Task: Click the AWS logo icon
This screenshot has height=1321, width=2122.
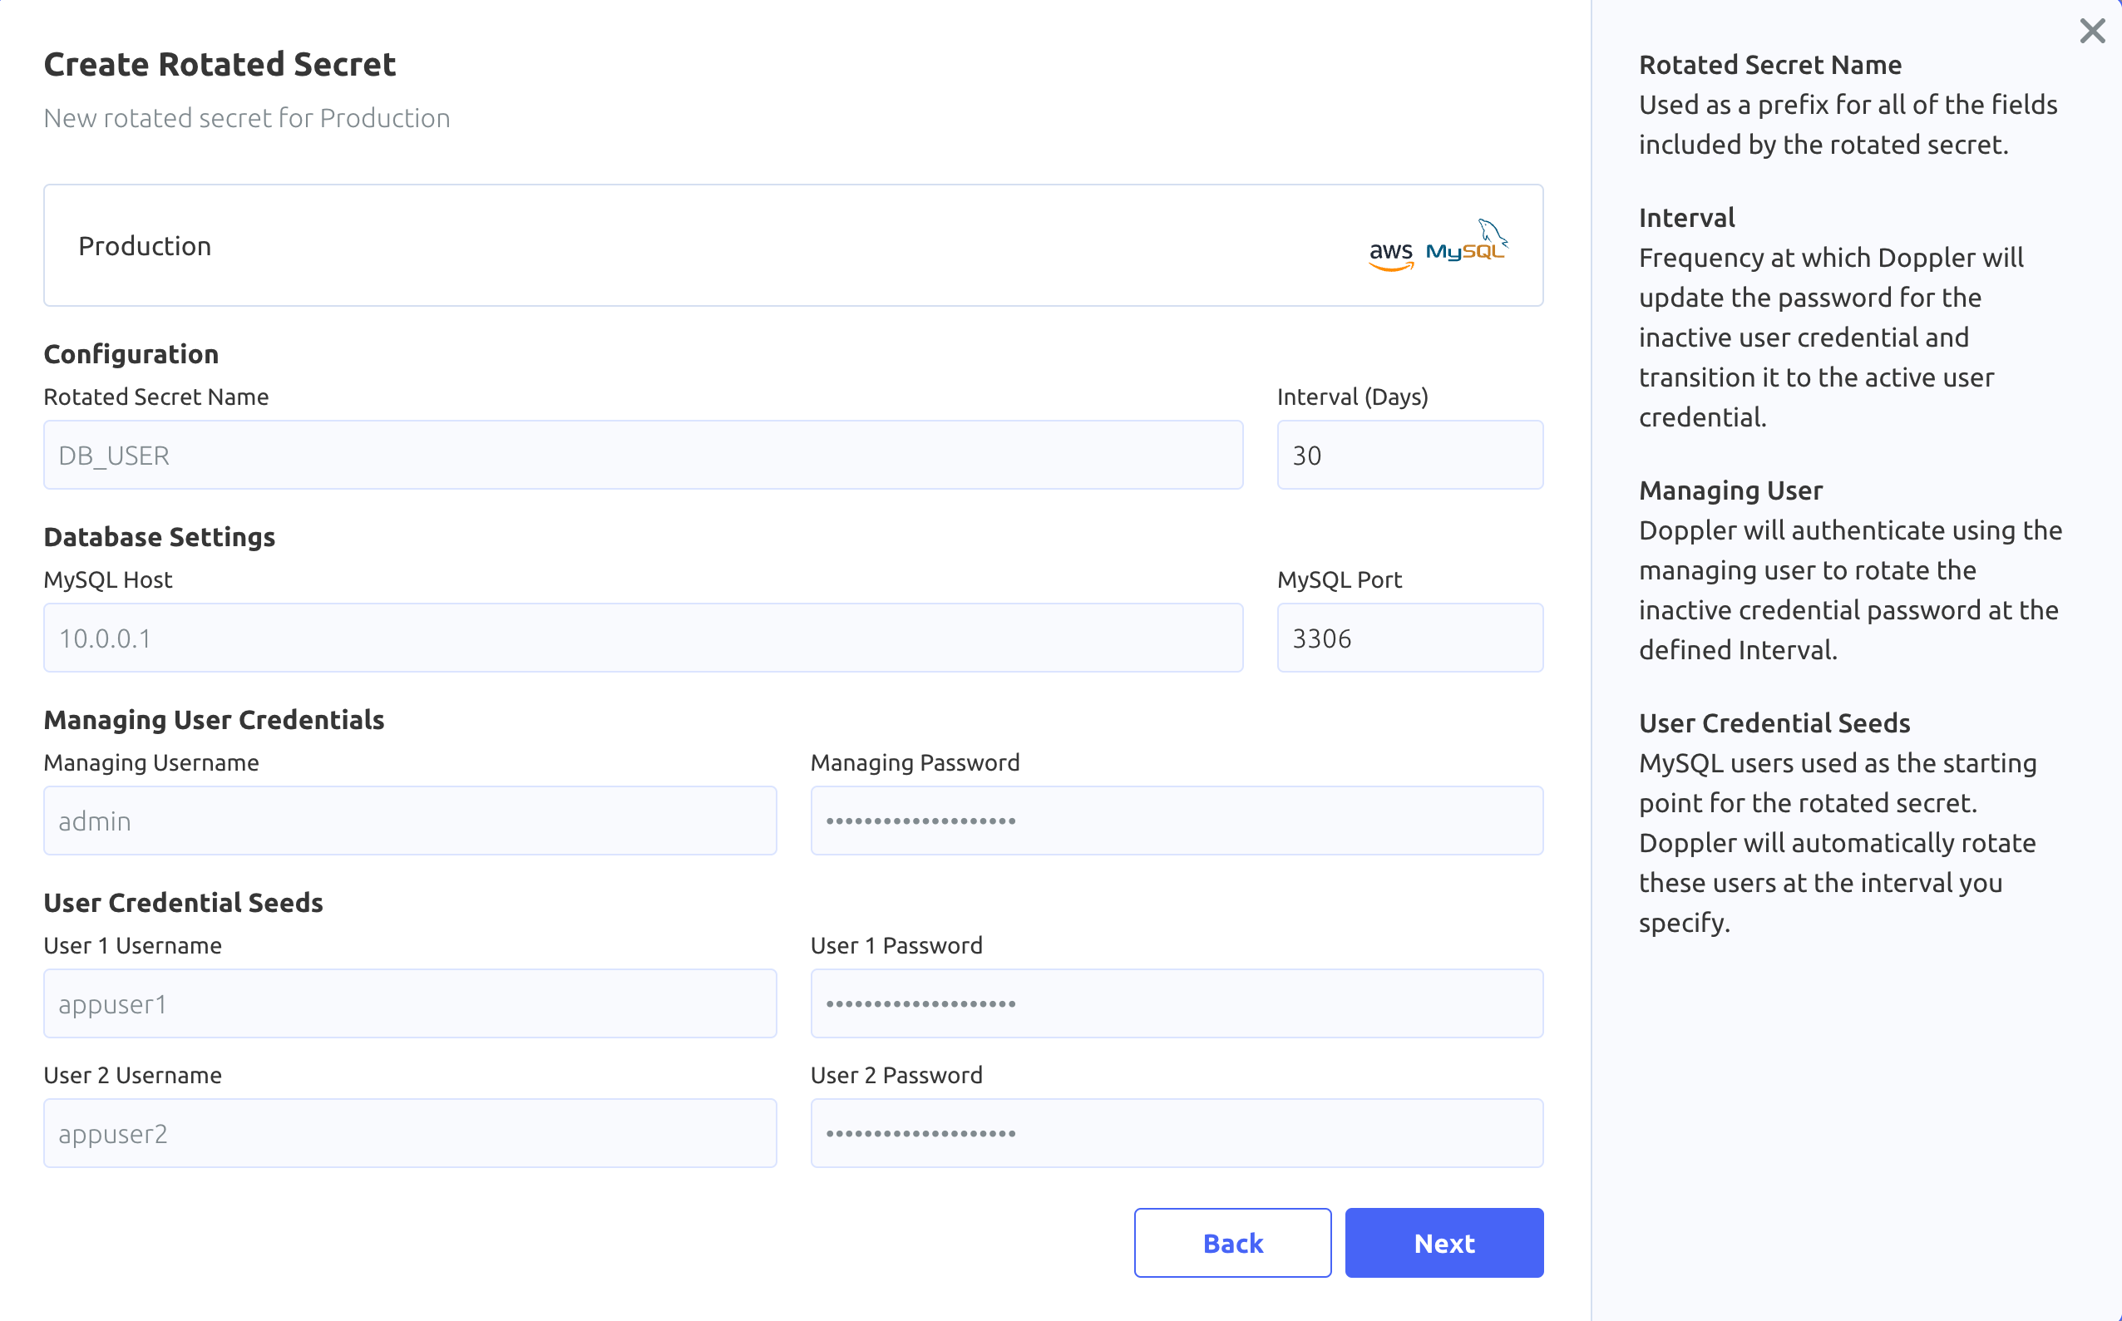Action: pyautogui.click(x=1391, y=254)
